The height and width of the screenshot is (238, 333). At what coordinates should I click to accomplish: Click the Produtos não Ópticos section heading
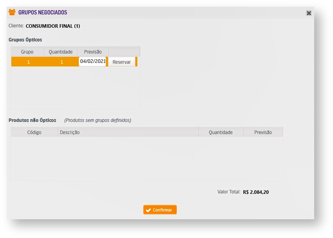pyautogui.click(x=32, y=120)
